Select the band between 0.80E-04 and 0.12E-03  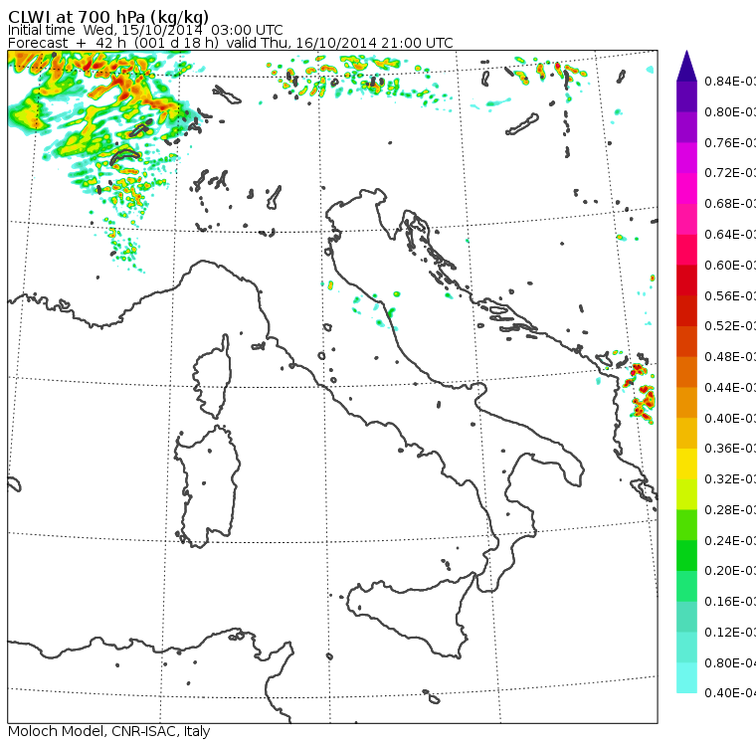point(686,648)
